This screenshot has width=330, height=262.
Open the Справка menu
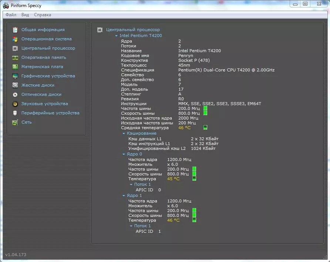click(43, 15)
